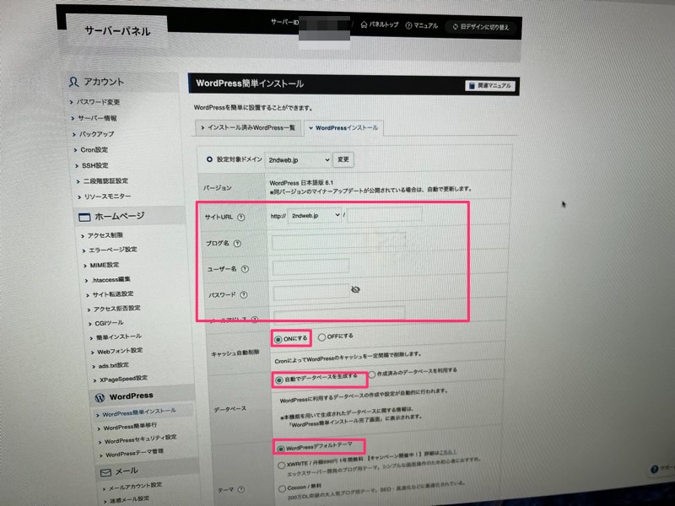The height and width of the screenshot is (506, 675).
Task: Click the サーバーパネル logo
Action: coord(117,31)
